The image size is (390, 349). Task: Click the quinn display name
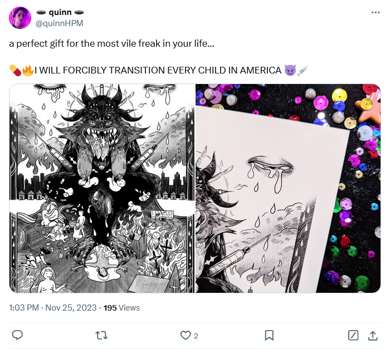click(x=60, y=12)
